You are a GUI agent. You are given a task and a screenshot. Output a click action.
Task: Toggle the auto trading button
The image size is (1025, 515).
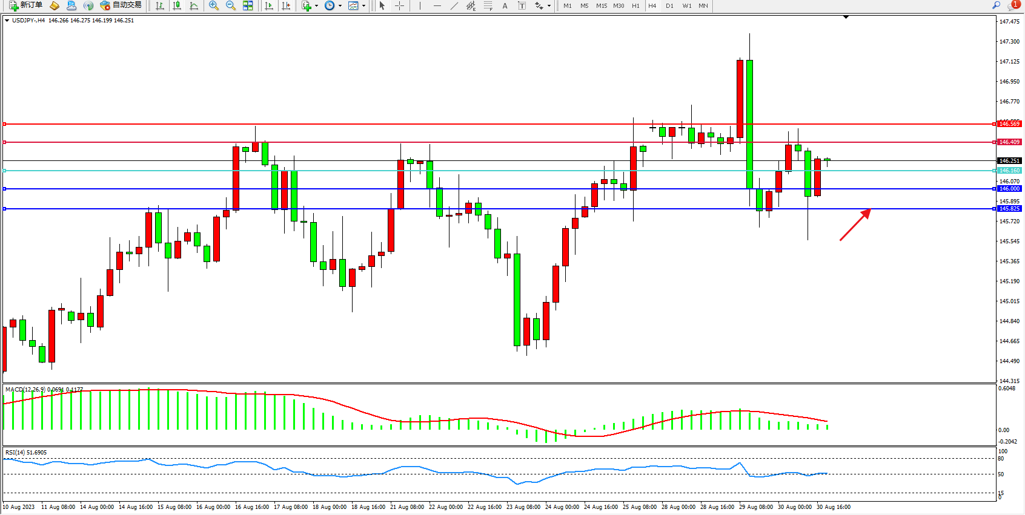(121, 5)
